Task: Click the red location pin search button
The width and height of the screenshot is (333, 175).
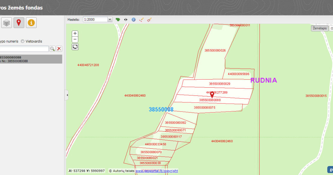Action: pyautogui.click(x=19, y=23)
